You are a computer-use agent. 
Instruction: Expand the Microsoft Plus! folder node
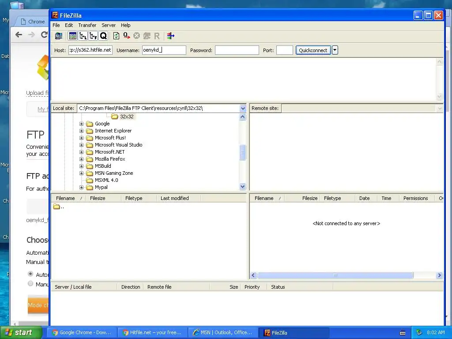(x=82, y=138)
